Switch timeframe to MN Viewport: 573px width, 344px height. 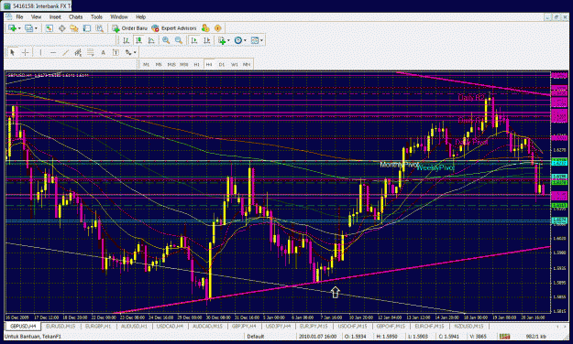pyautogui.click(x=247, y=64)
